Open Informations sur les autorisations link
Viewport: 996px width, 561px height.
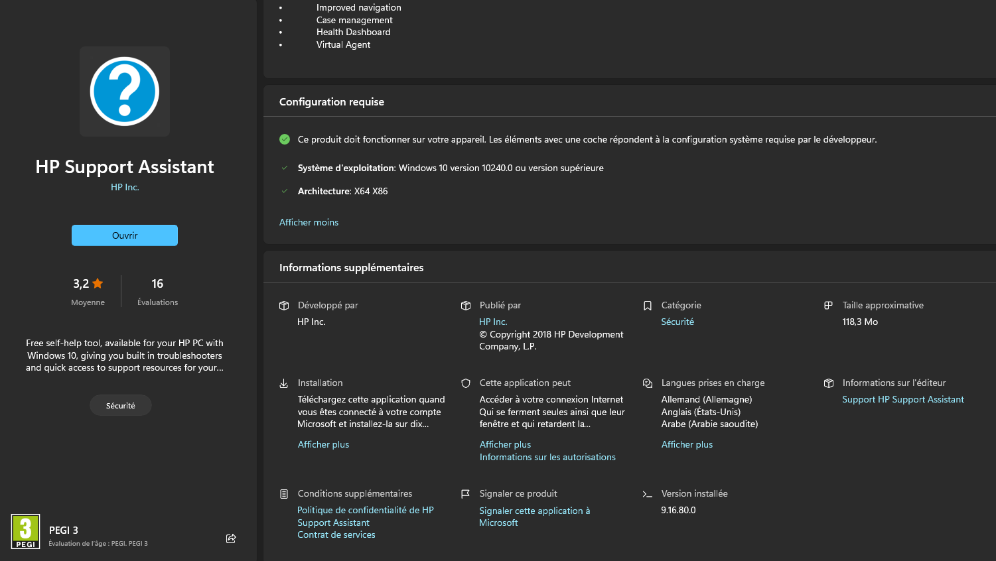tap(547, 457)
